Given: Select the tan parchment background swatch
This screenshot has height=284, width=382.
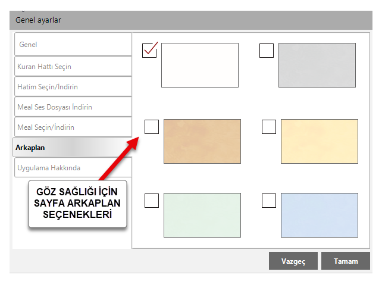Looking at the screenshot, I should [202, 141].
